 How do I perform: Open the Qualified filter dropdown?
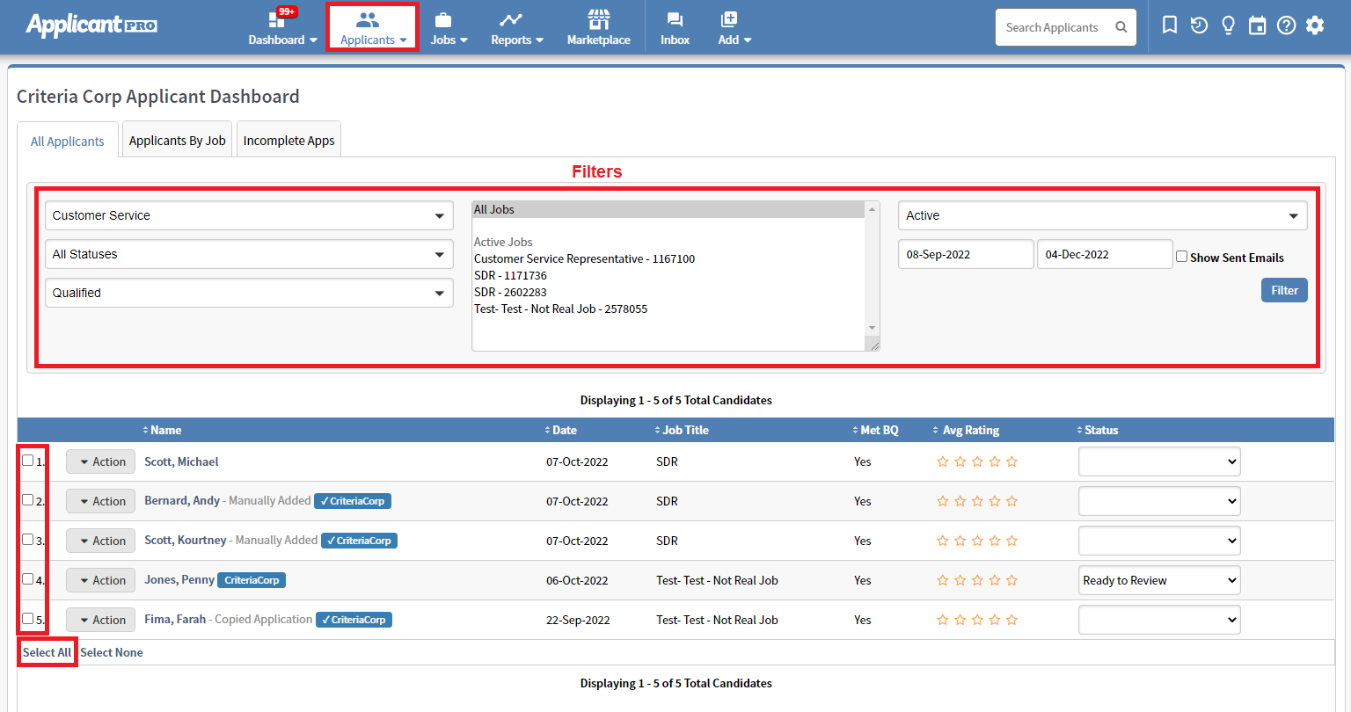(x=249, y=293)
